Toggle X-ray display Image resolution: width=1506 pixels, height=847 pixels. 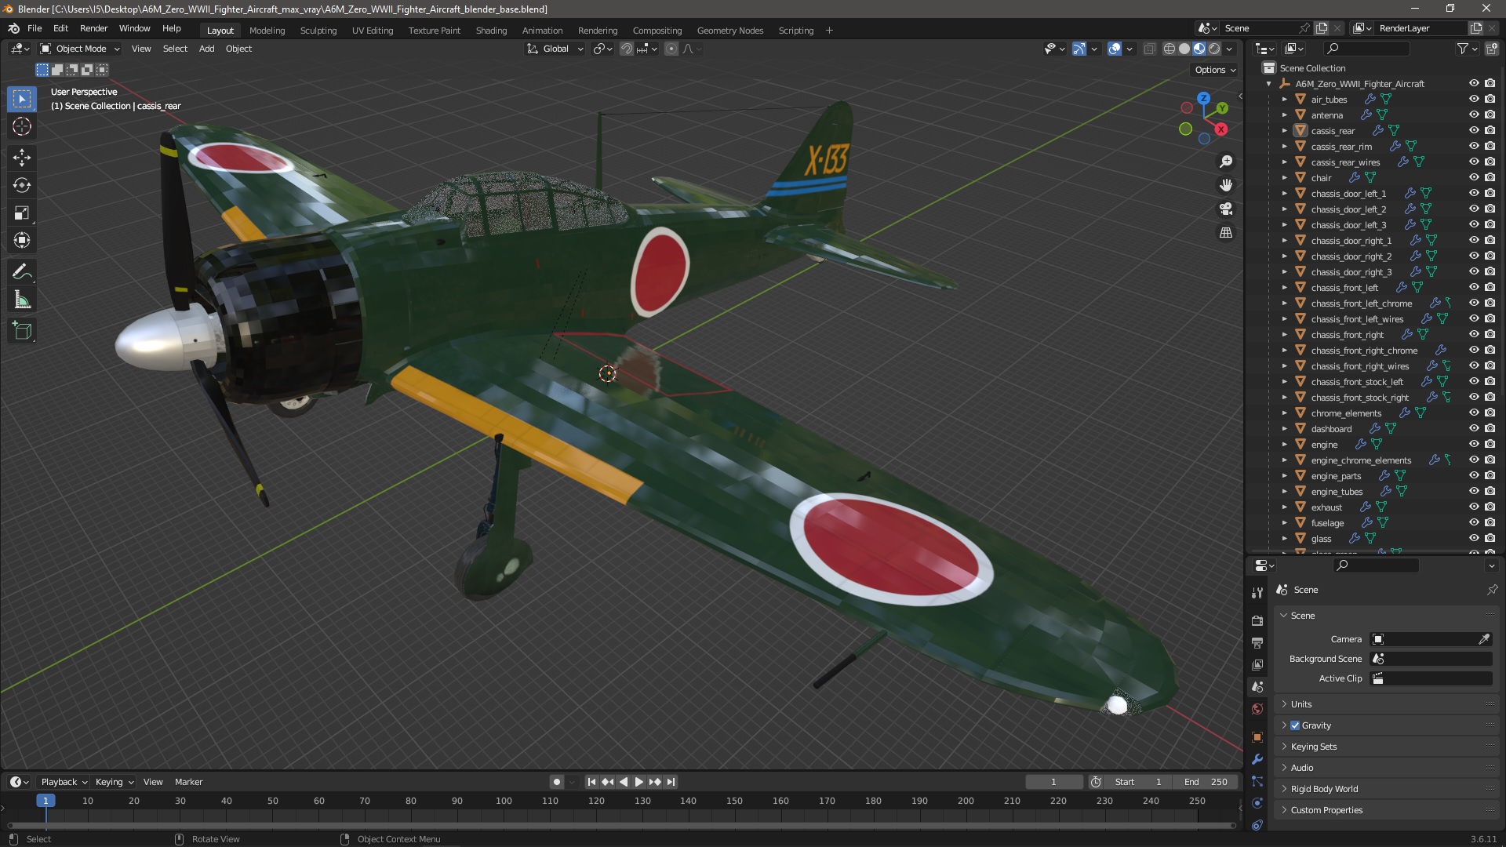(1150, 49)
